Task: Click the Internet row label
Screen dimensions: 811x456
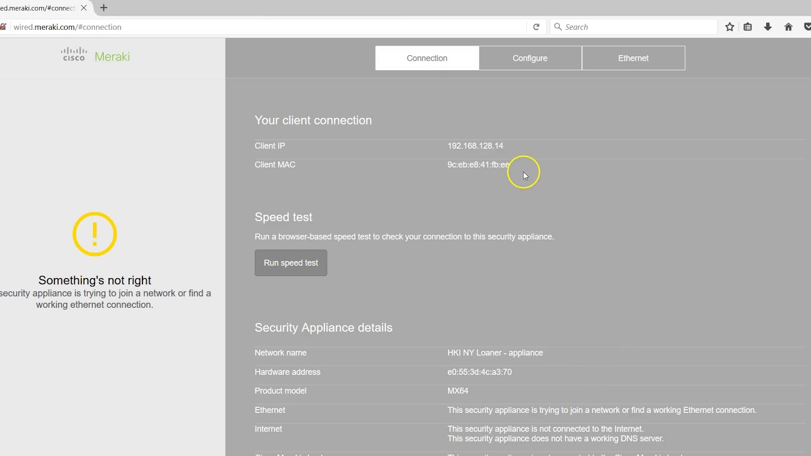Action: pos(268,429)
